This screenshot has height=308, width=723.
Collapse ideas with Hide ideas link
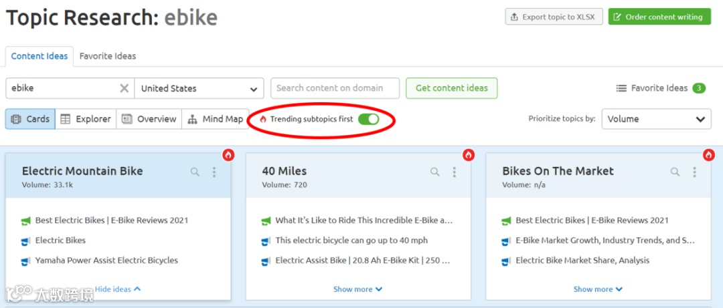pos(118,289)
